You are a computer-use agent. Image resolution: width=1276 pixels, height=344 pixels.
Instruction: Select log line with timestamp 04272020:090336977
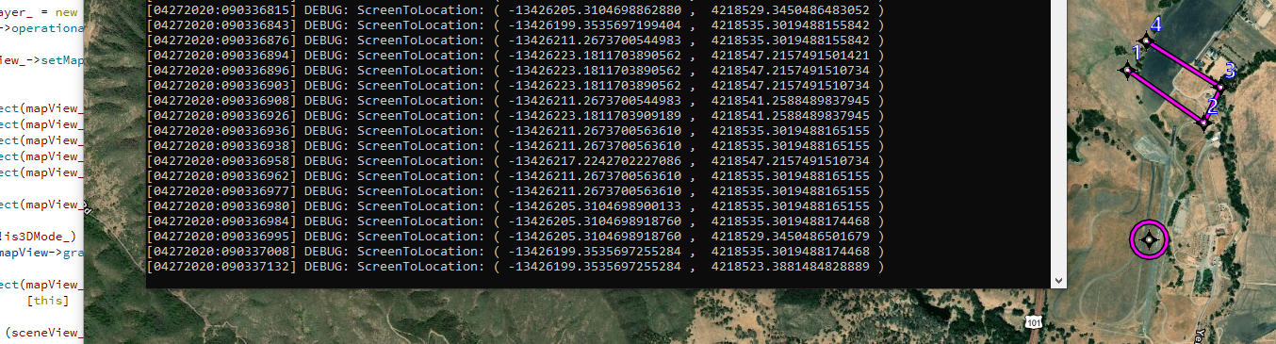point(516,190)
